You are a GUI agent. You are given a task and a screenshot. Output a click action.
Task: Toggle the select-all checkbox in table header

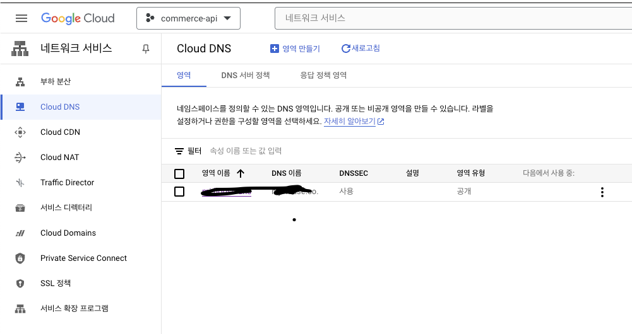pyautogui.click(x=179, y=174)
